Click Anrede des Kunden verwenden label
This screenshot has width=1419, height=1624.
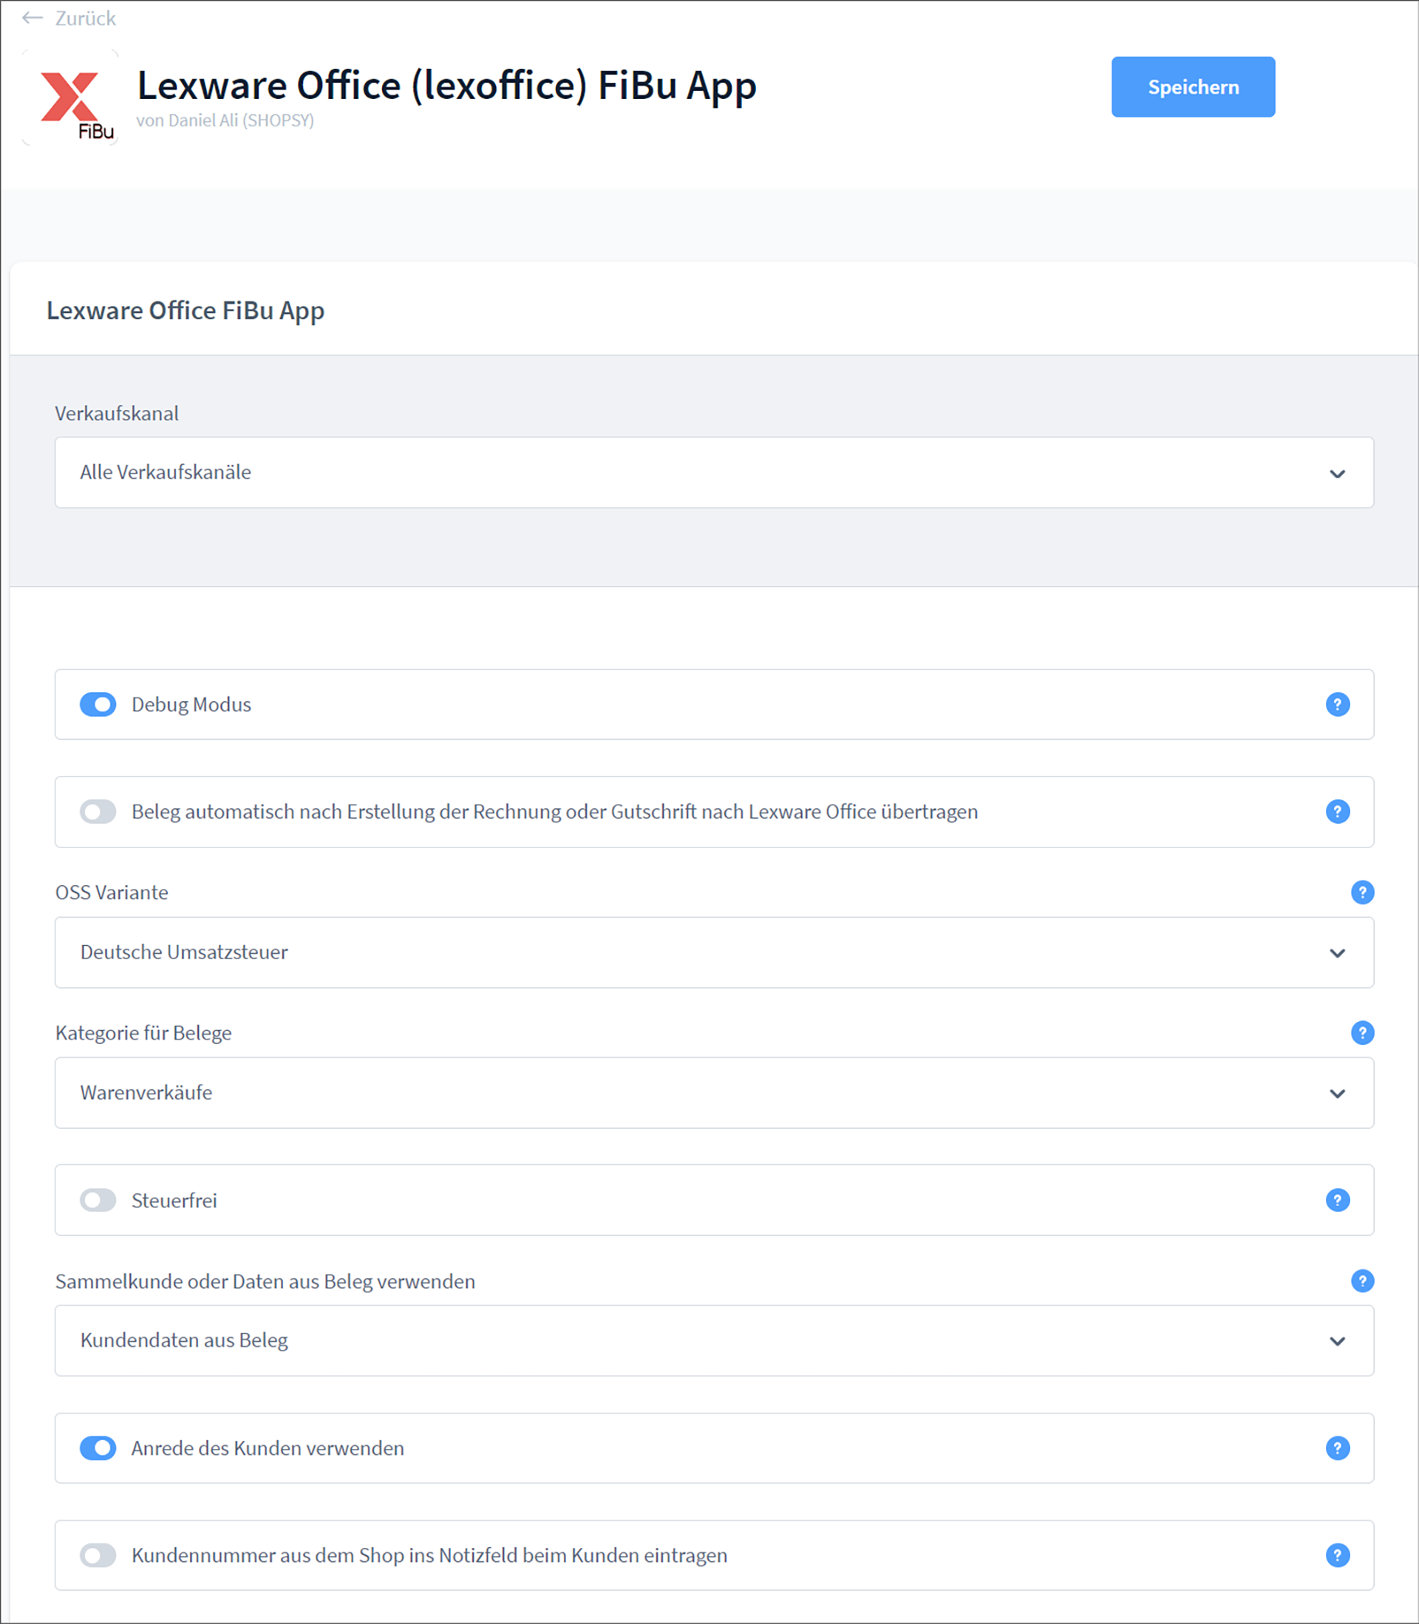(x=268, y=1448)
